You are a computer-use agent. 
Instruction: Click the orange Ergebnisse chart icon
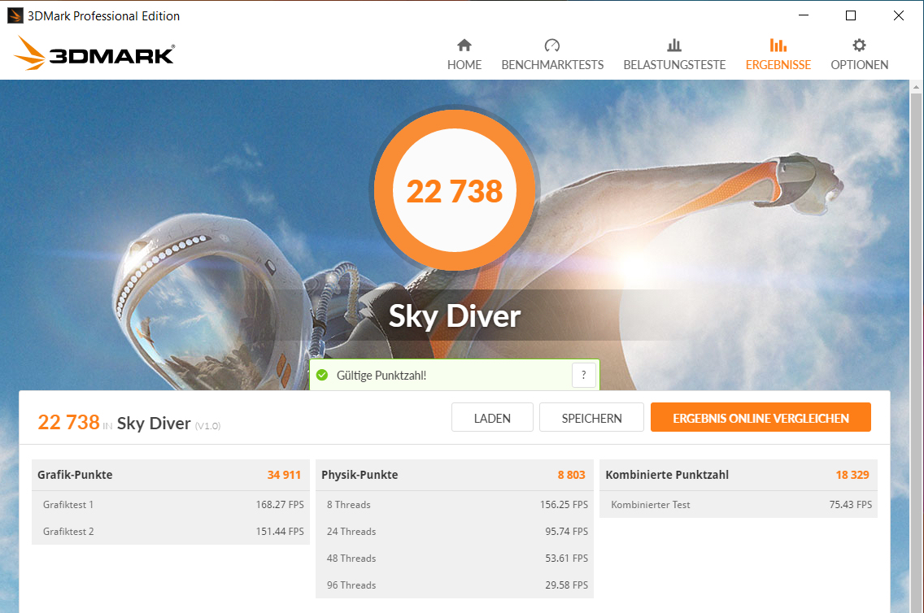point(778,46)
